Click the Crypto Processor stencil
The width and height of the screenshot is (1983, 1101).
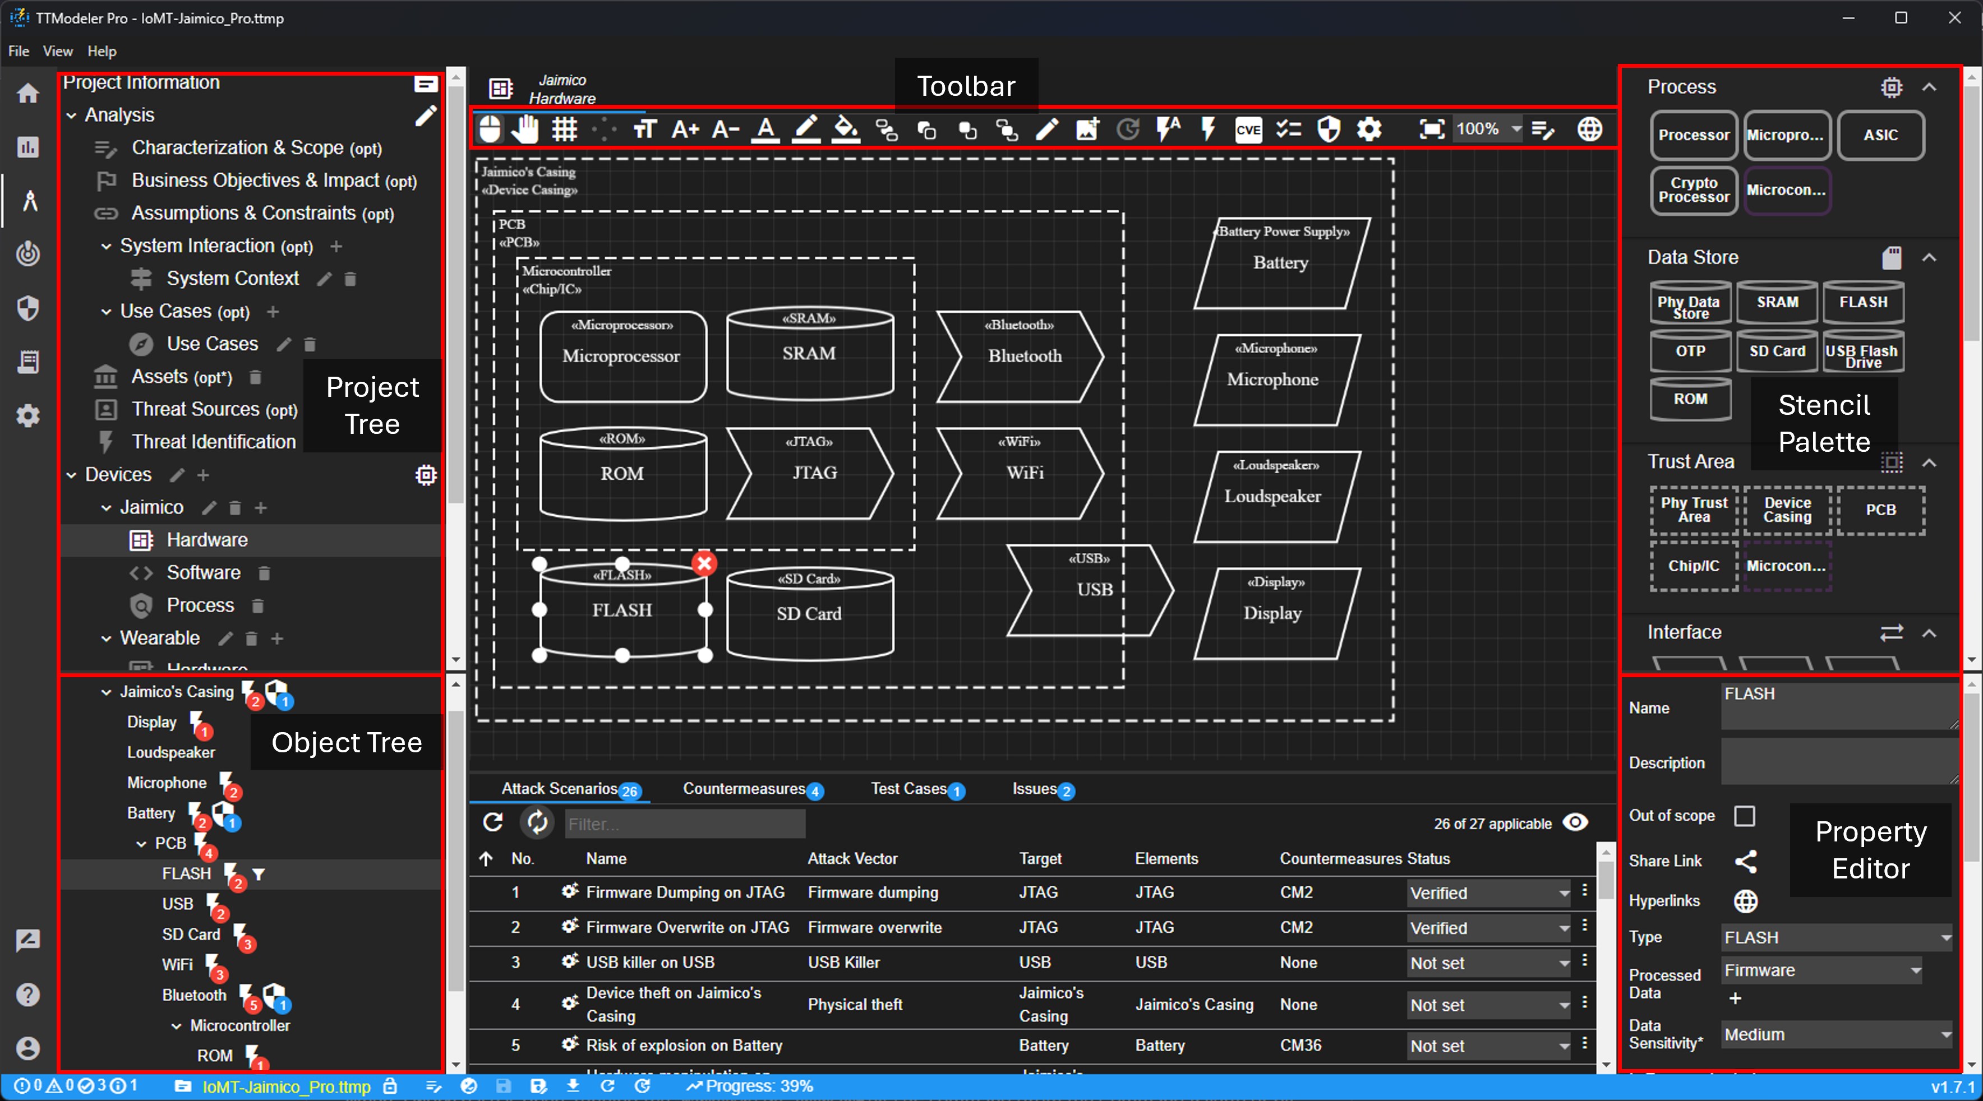[x=1694, y=189]
